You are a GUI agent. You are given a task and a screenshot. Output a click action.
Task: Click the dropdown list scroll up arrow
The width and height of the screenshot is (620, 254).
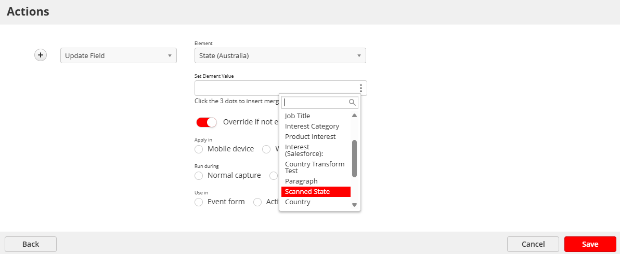(354, 116)
